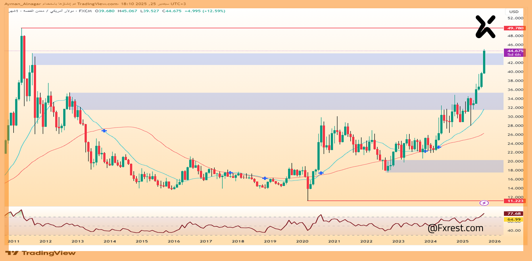Viewport: 532px width, 261px height.
Task: Click the black X logo watermark
Action: [x=485, y=27]
